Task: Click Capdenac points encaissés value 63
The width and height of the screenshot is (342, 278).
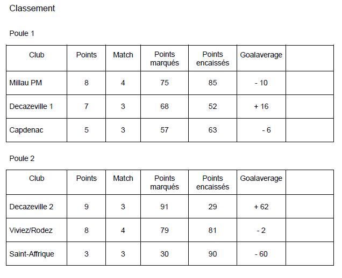Action: 212,130
